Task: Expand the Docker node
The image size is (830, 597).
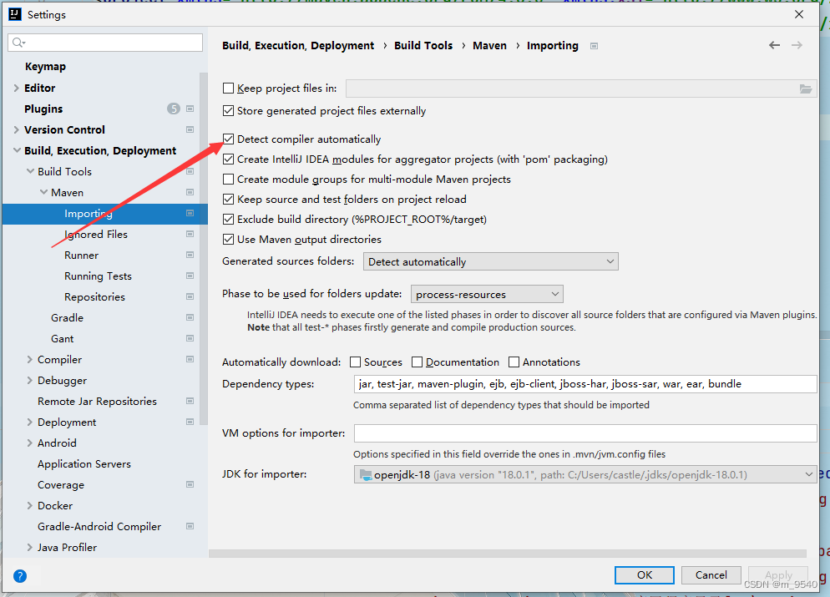Action: pos(30,505)
